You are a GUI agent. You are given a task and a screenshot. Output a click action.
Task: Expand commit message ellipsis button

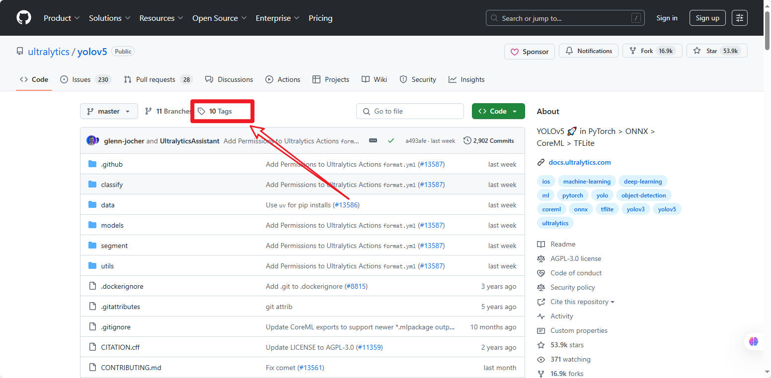(373, 140)
